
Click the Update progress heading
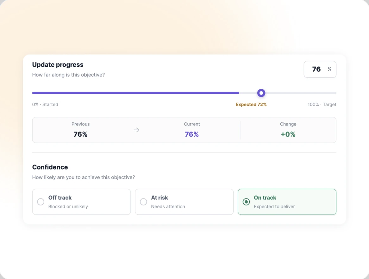(58, 65)
